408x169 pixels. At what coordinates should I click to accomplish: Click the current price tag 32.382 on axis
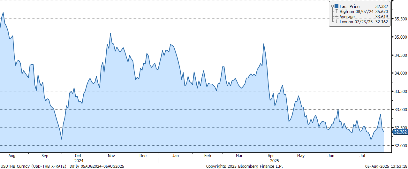tap(400, 132)
